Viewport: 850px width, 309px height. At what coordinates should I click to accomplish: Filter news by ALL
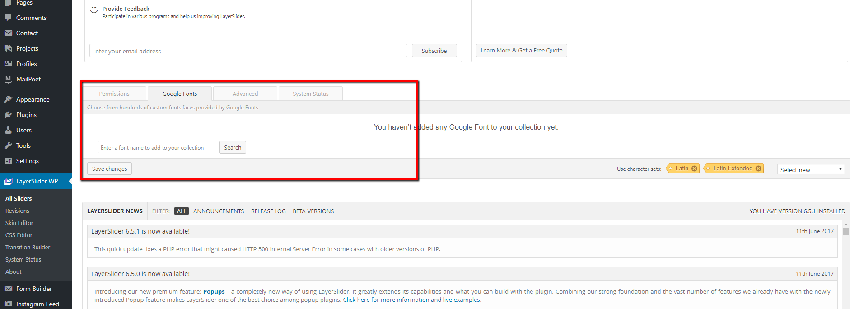[x=182, y=211]
